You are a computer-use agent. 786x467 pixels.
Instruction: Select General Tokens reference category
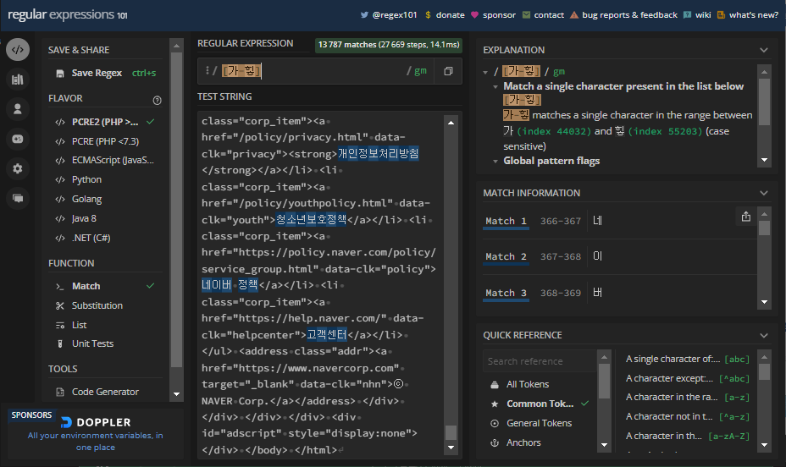(539, 424)
